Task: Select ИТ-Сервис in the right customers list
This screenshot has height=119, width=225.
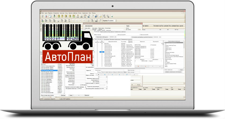Action: pos(167,62)
